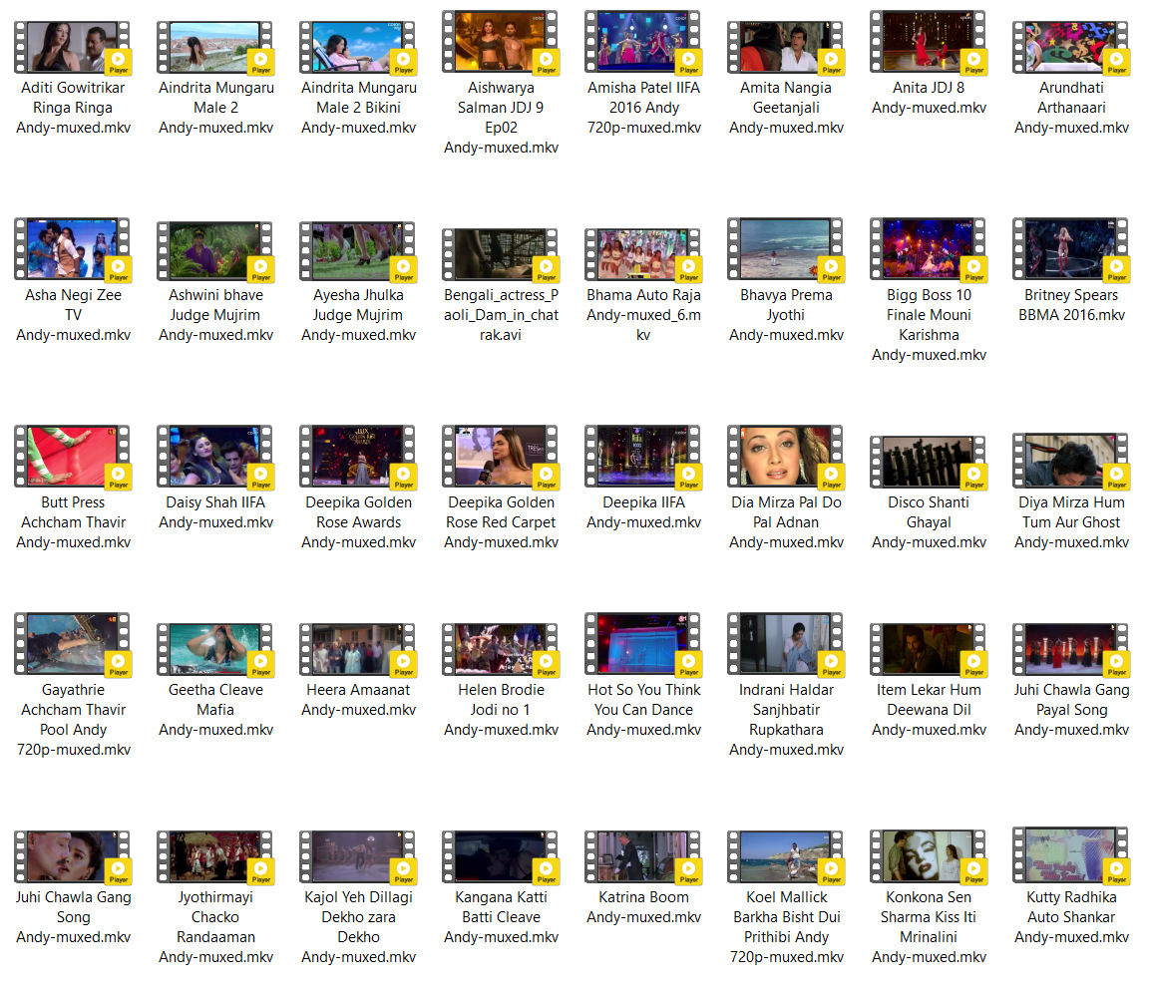Select the Ashwini bhave Judge Mujrim video icon
The height and width of the screenshot is (988, 1149).
coord(215,252)
